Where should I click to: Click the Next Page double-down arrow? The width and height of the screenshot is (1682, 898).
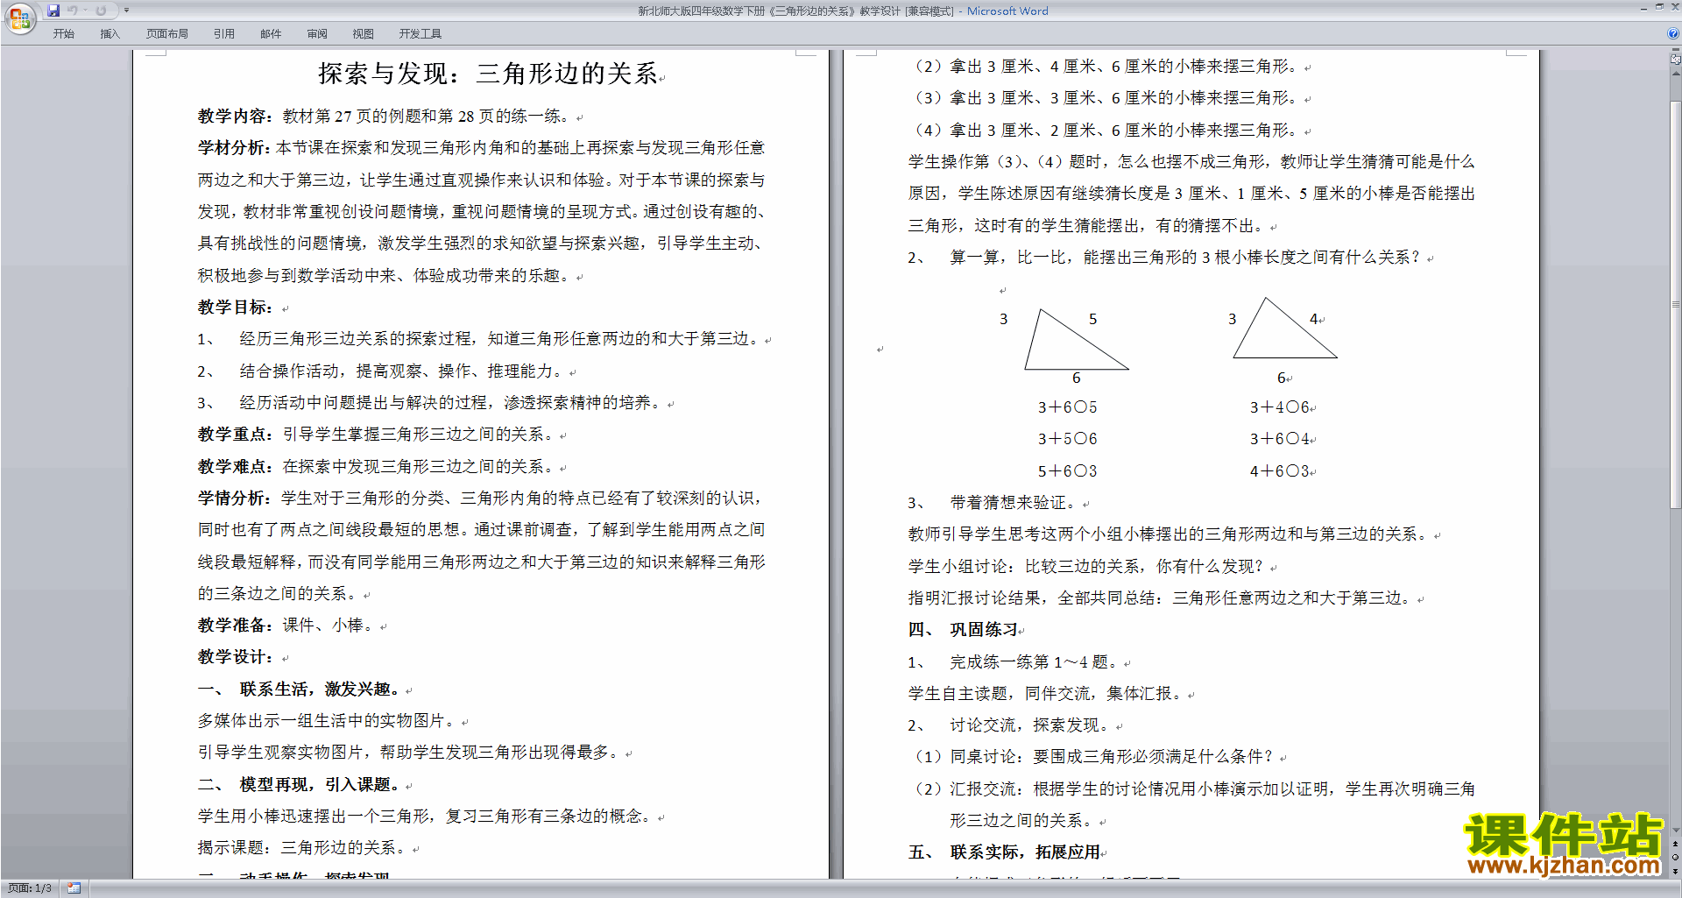tap(1676, 871)
